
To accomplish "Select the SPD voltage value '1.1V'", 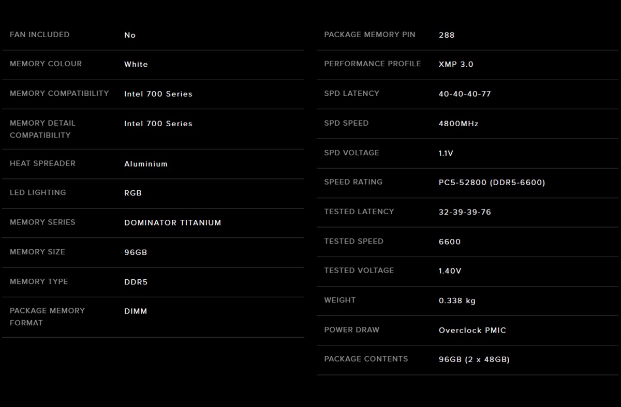I will pos(446,153).
